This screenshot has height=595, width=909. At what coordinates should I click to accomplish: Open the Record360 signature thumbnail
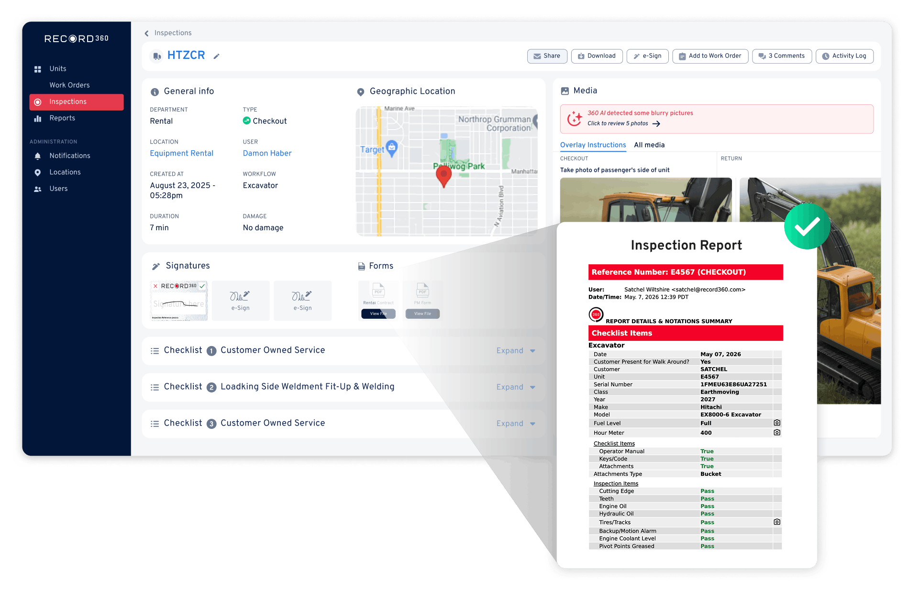[x=179, y=301]
